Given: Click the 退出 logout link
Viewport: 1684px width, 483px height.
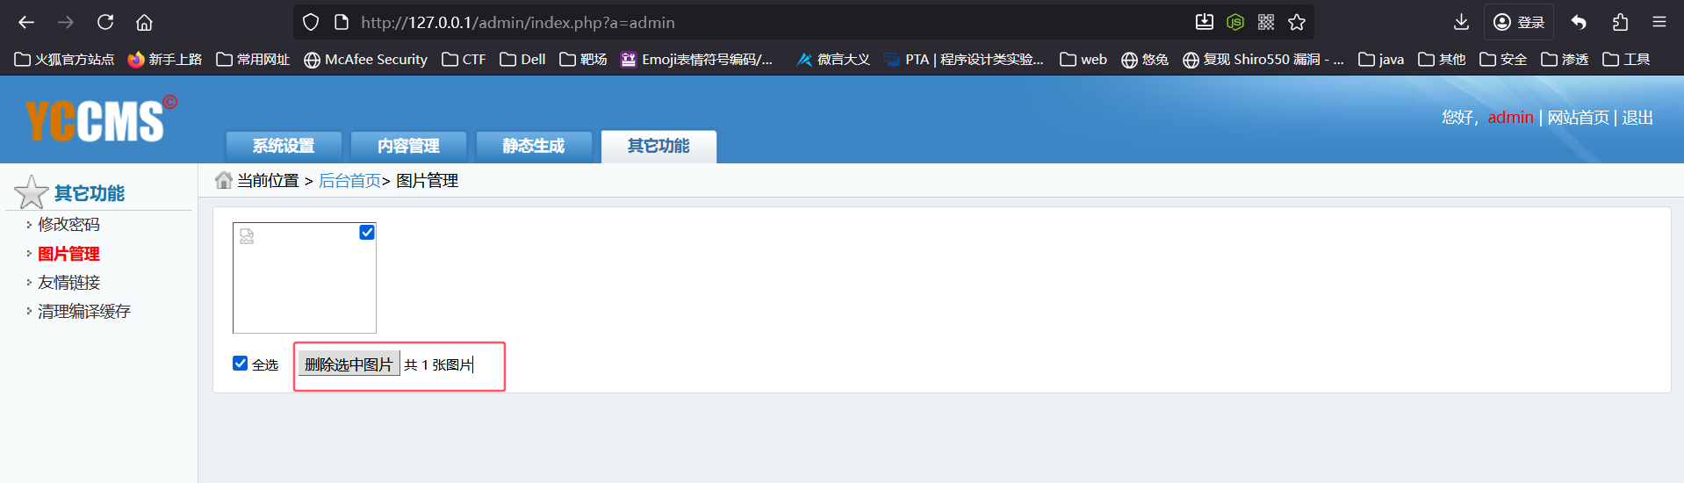Looking at the screenshot, I should tap(1637, 118).
